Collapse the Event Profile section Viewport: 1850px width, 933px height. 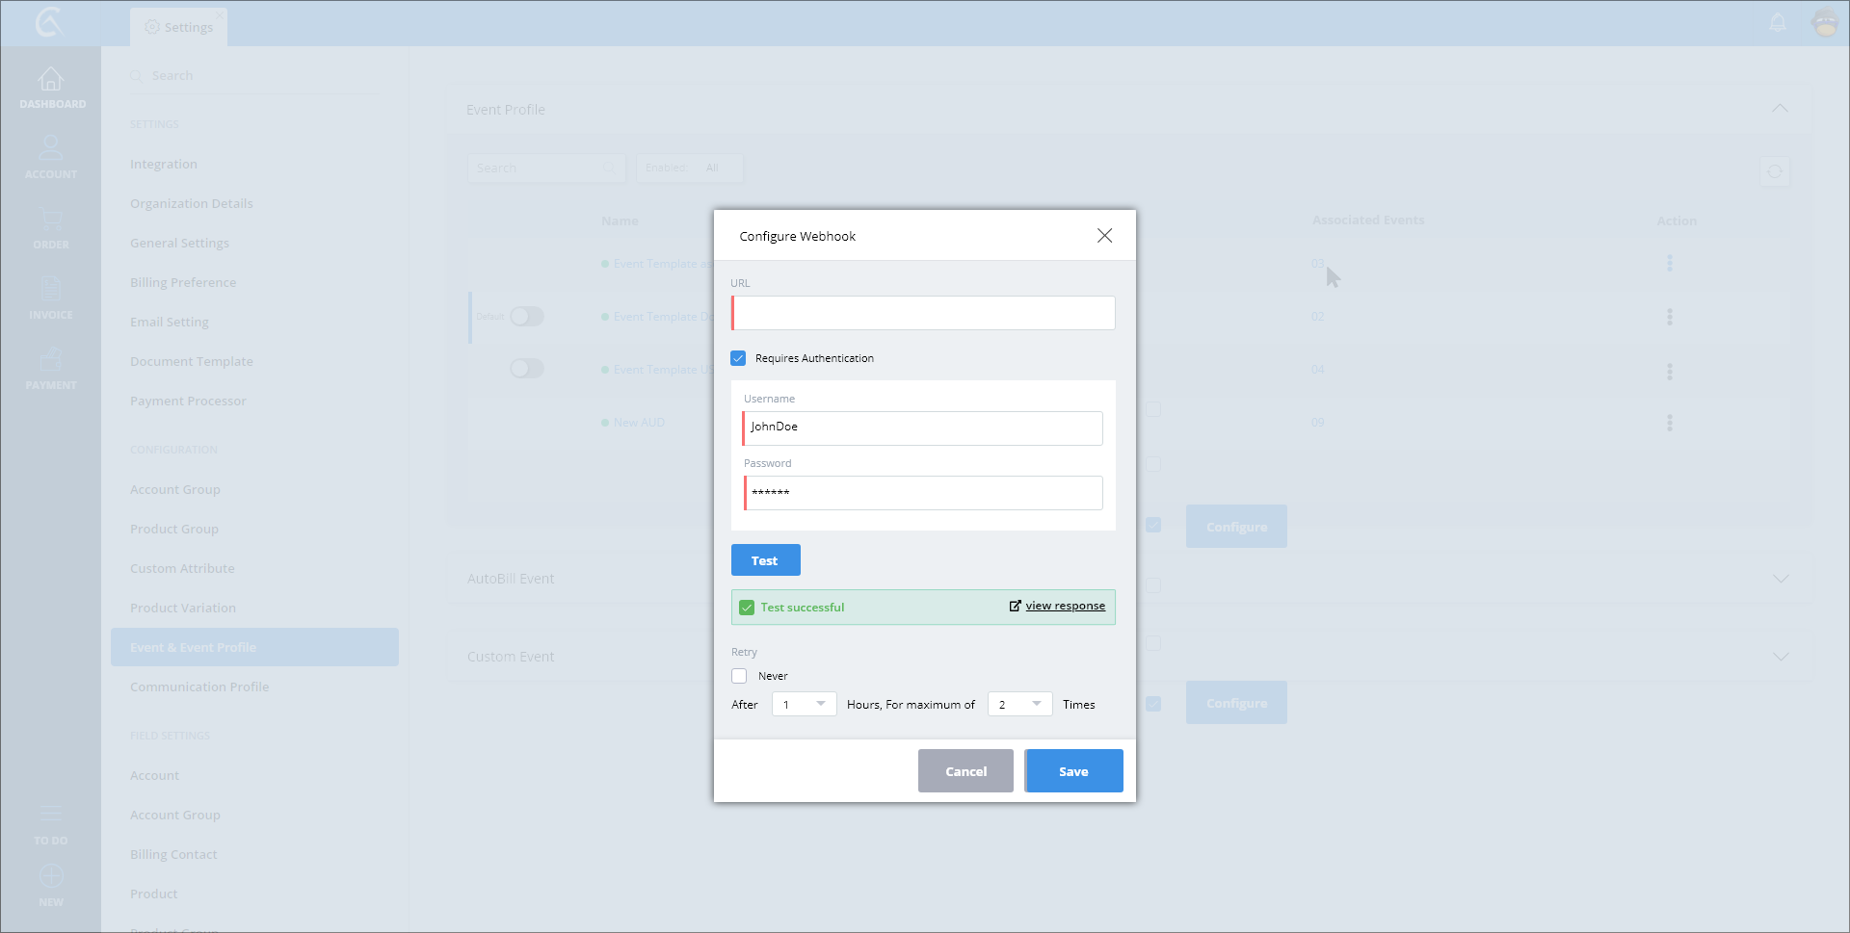[x=1780, y=109]
